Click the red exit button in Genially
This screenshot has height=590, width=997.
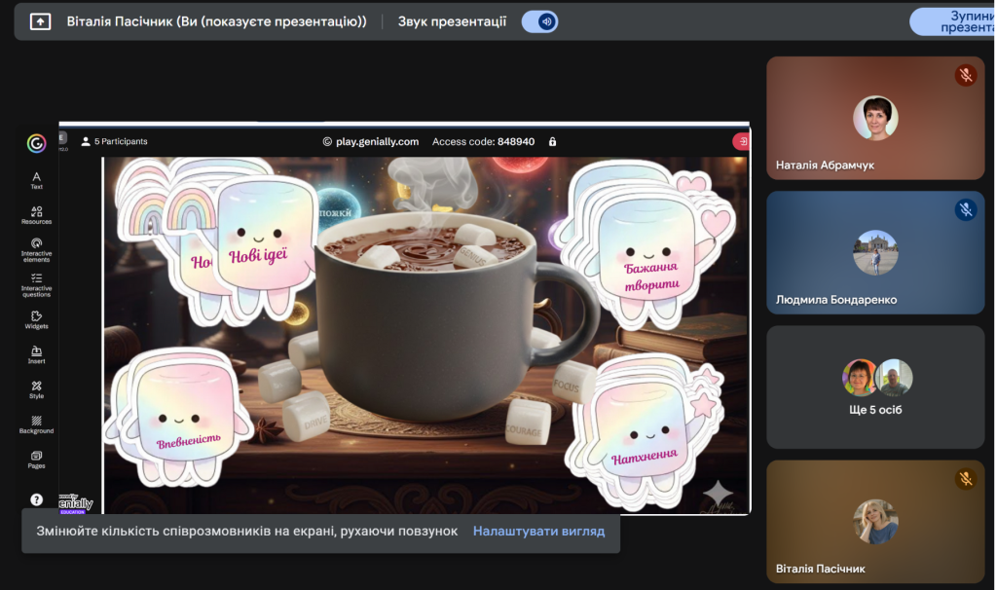741,142
